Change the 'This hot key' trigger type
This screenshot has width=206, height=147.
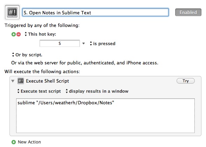click(x=40, y=34)
